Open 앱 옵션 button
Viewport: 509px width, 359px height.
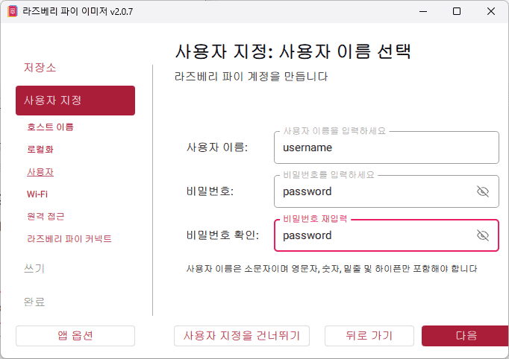(75, 336)
